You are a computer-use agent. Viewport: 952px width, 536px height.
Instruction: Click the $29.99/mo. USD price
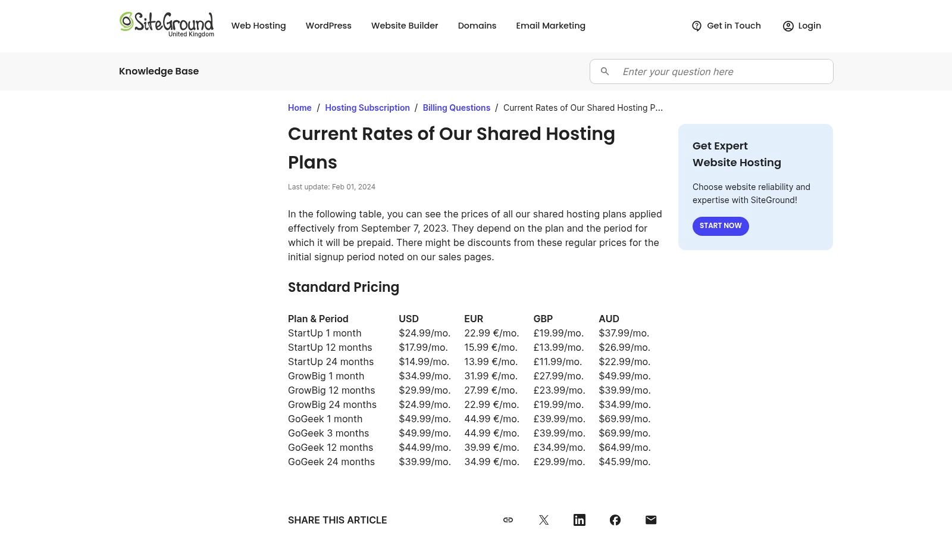425,390
